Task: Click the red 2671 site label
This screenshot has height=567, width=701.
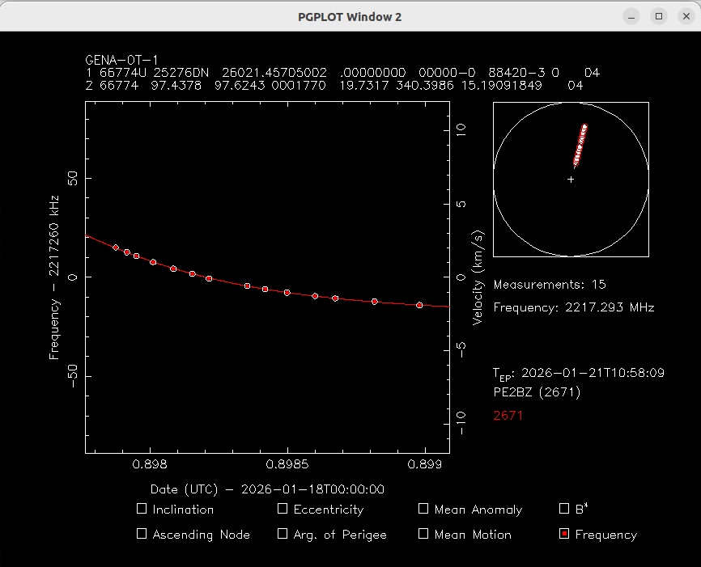Action: pyautogui.click(x=508, y=415)
